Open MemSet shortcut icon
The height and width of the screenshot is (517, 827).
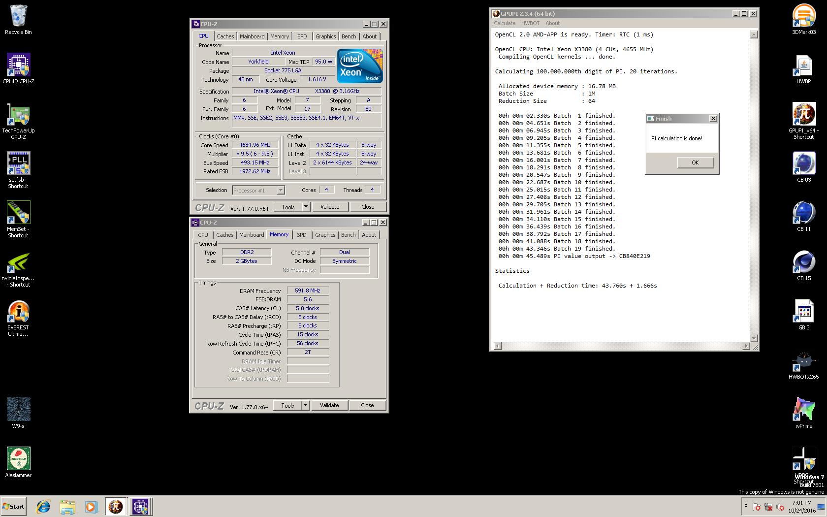coord(18,220)
